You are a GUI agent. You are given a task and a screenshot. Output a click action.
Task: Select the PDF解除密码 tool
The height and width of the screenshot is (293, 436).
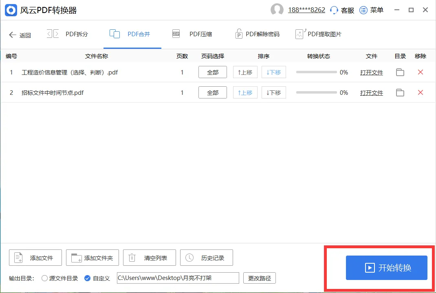click(262, 34)
